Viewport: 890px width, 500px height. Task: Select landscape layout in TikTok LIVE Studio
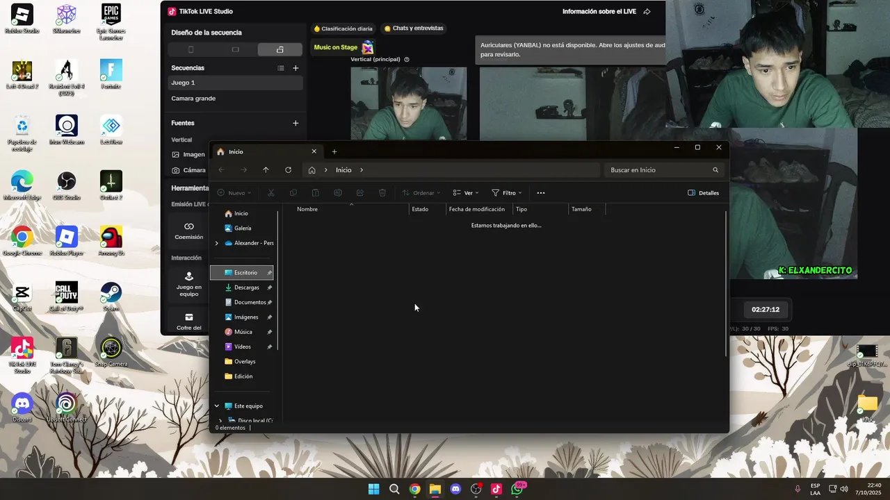[235, 49]
